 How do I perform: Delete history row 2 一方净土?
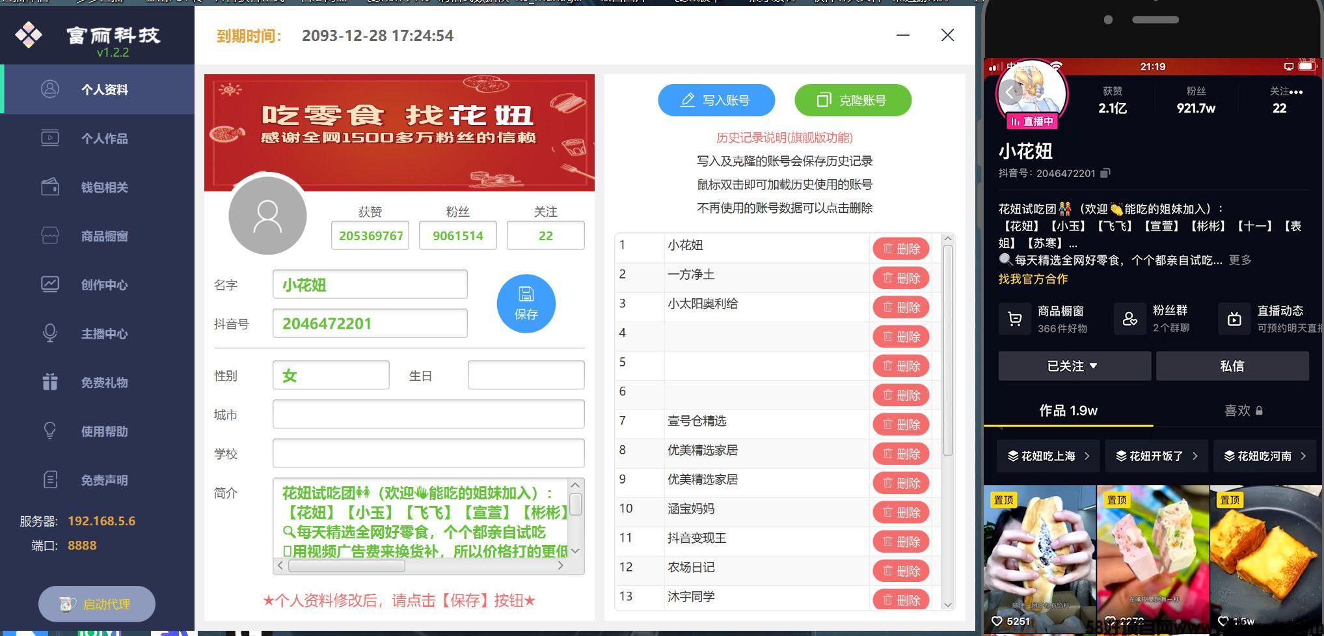point(901,278)
